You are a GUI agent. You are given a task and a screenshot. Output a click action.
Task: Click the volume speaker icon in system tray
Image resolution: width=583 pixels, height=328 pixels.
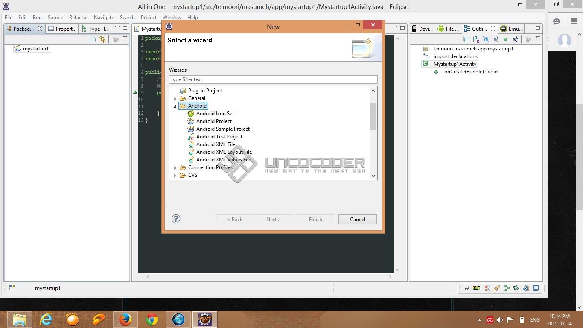pyautogui.click(x=500, y=320)
